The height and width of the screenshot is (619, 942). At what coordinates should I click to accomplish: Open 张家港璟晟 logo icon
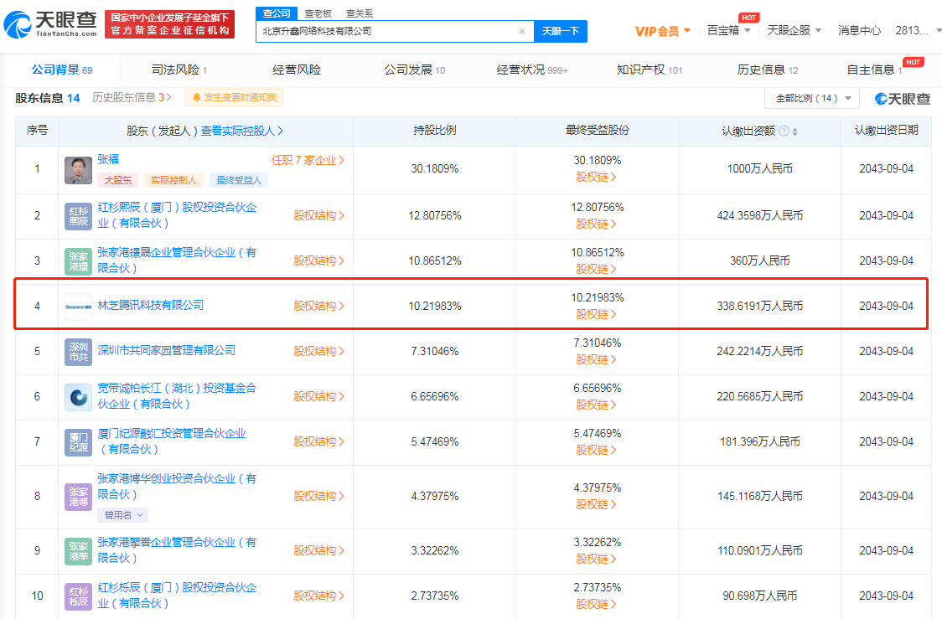[x=78, y=262]
